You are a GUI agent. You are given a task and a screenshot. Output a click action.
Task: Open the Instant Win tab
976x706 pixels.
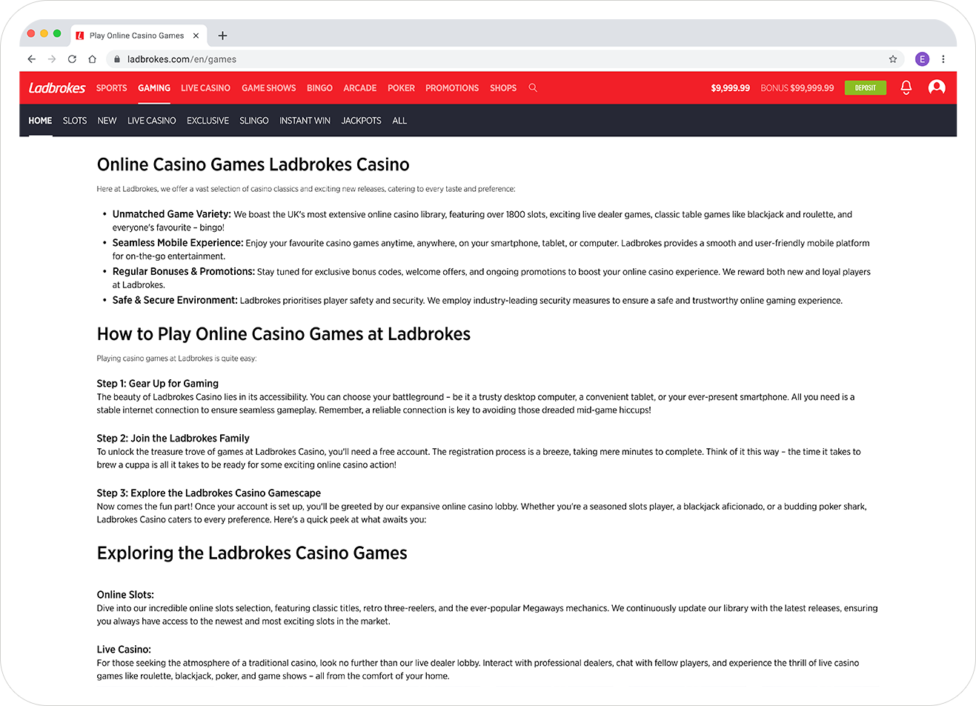click(x=305, y=121)
